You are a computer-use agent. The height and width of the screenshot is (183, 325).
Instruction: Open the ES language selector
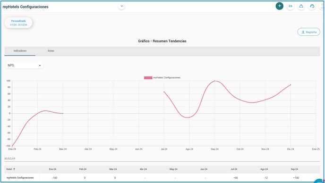tap(291, 6)
